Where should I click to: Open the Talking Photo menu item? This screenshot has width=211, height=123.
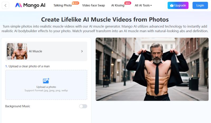[63, 6]
